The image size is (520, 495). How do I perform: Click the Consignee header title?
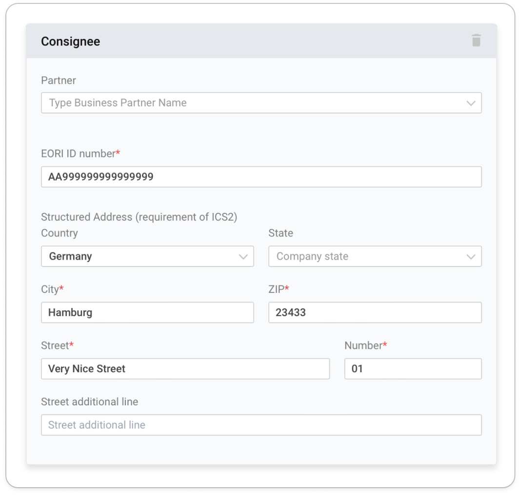pos(71,41)
